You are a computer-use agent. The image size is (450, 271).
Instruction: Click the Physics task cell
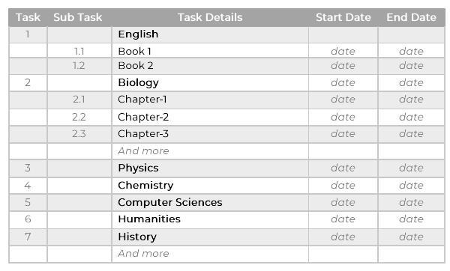pos(210,168)
